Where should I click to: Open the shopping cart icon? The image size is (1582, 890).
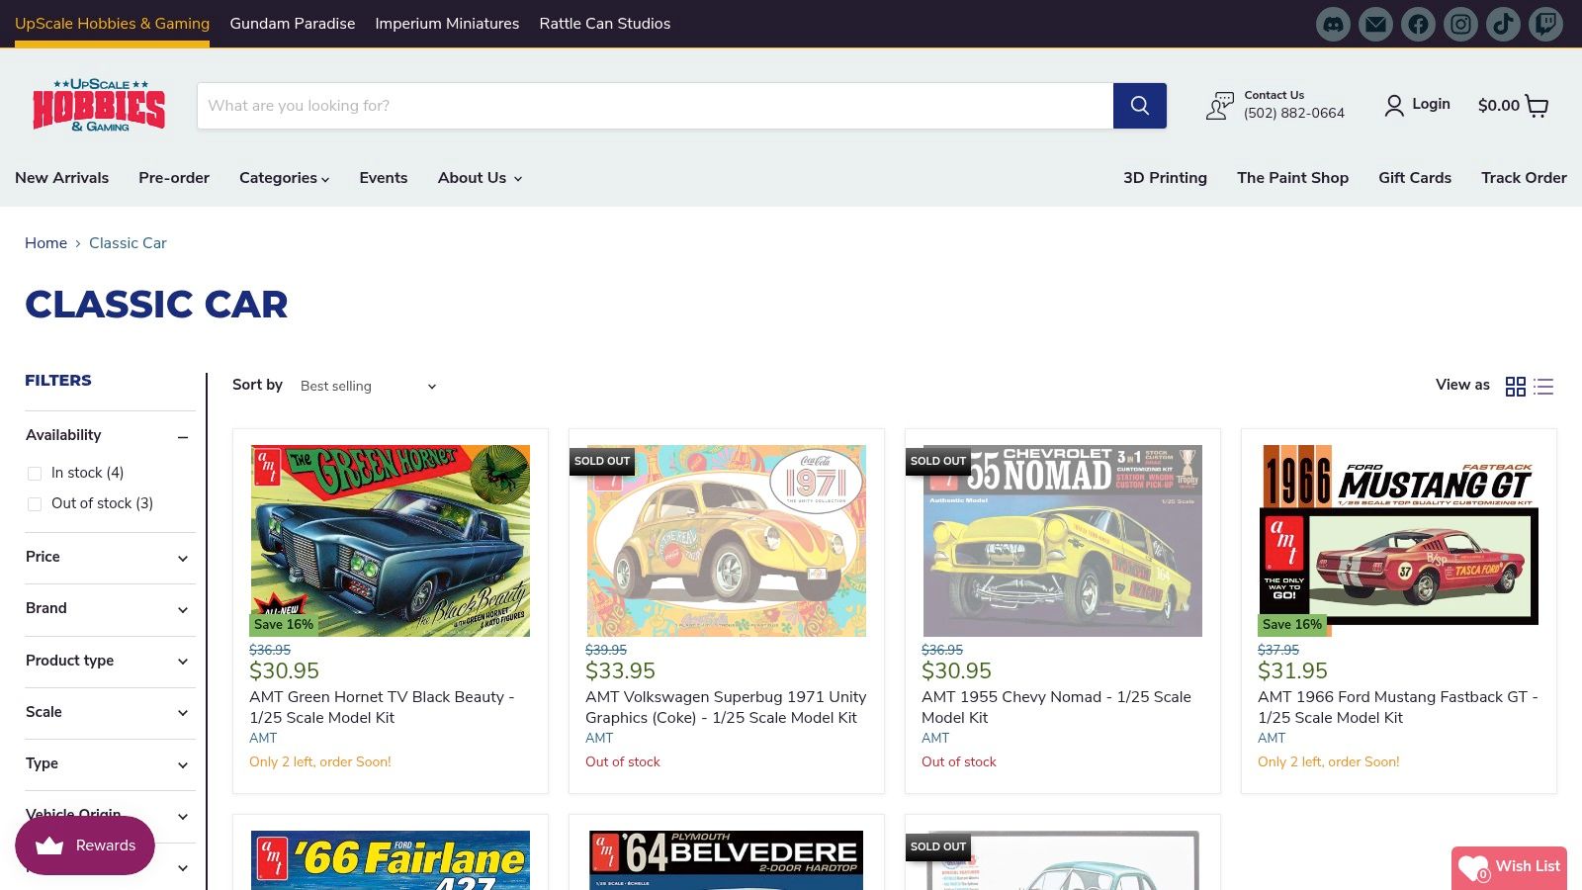[x=1537, y=106]
